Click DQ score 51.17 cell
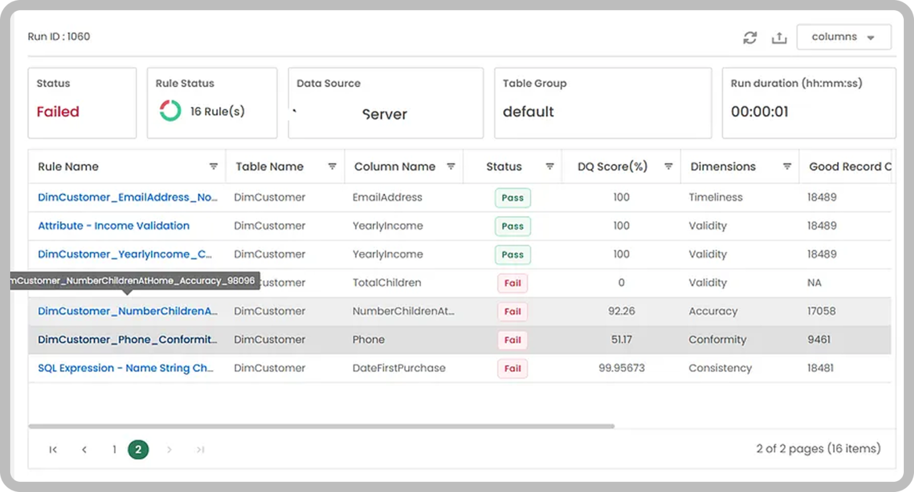 [621, 340]
